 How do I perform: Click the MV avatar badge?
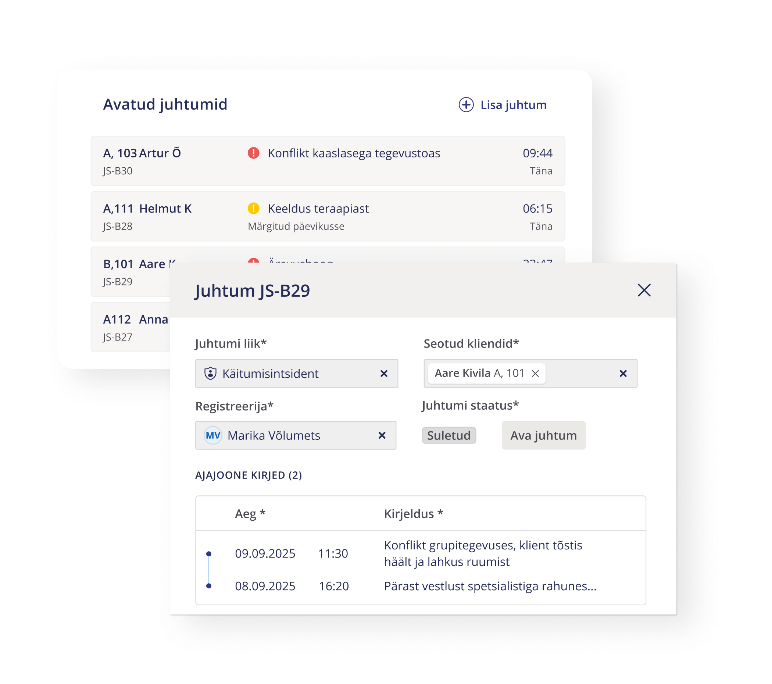pyautogui.click(x=212, y=435)
